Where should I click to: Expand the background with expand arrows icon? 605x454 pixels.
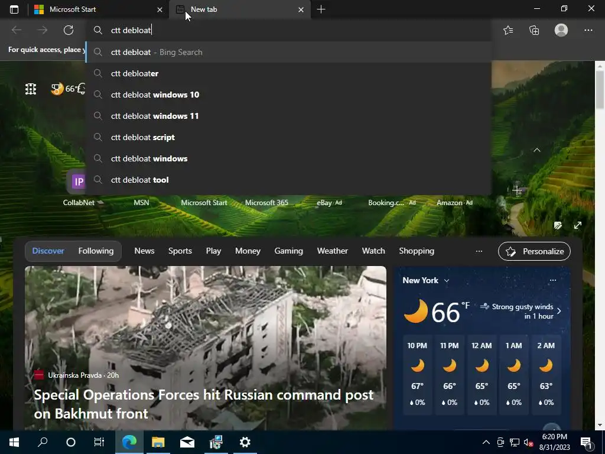(x=578, y=225)
